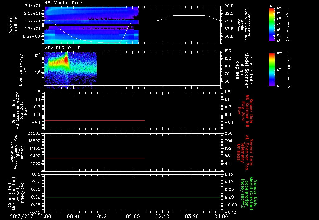Click the DEF rainbow color bar

272,69
